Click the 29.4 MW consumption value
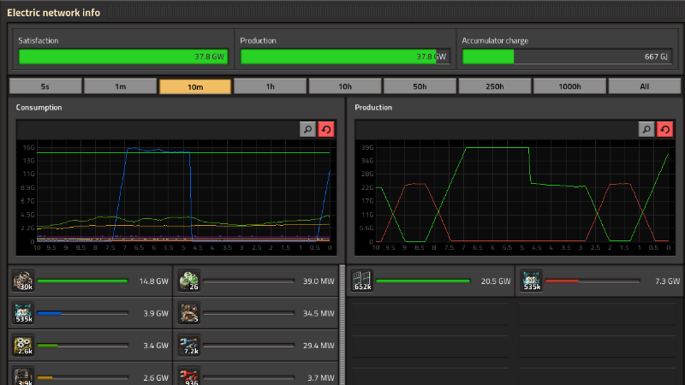 [x=319, y=346]
